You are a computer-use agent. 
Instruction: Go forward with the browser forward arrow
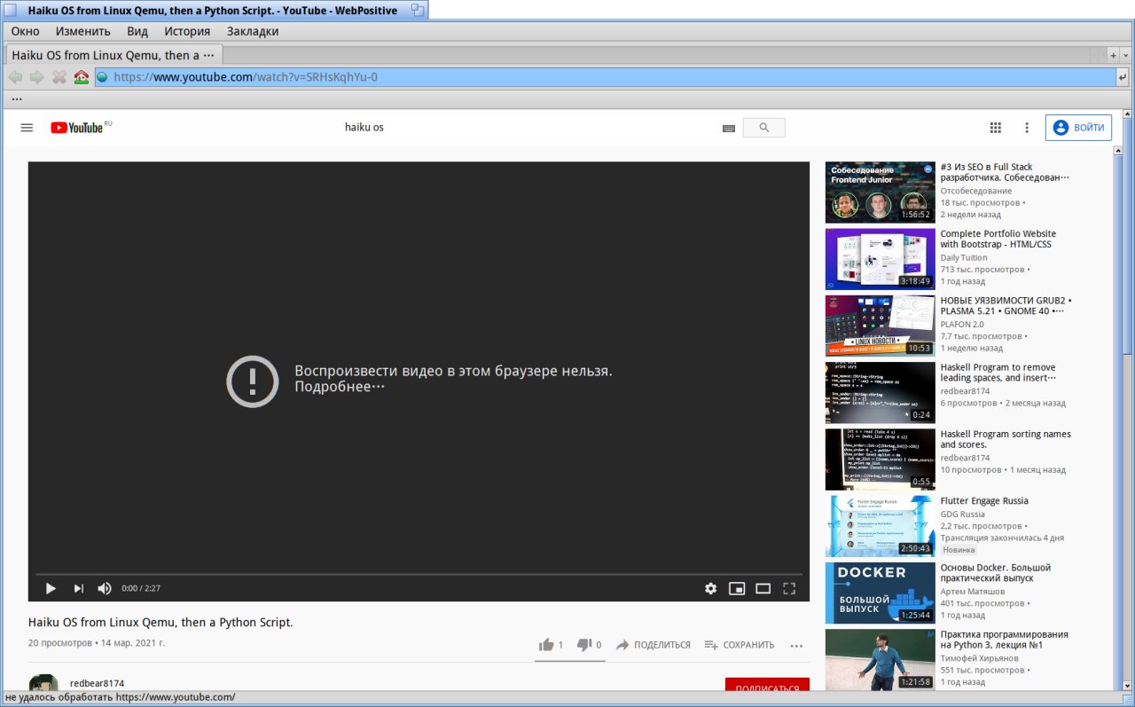37,77
